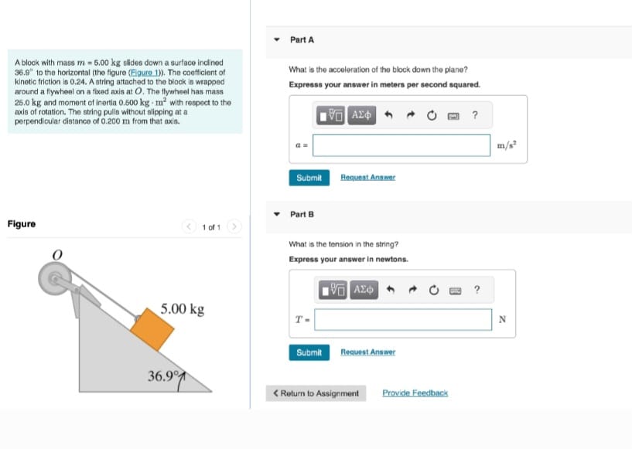Request Answer for Part B

(367, 352)
